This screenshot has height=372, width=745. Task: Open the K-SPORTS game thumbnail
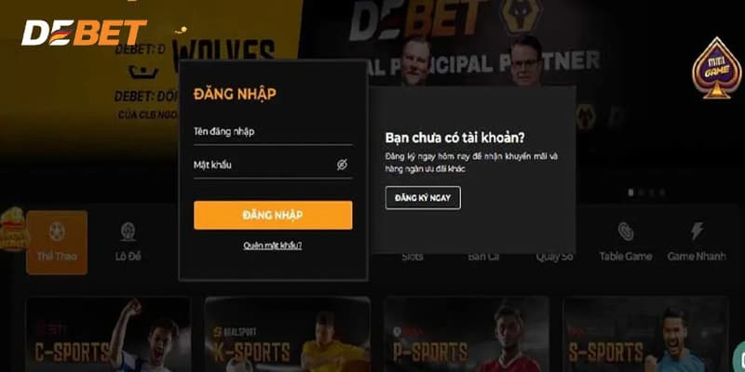pos(288,335)
